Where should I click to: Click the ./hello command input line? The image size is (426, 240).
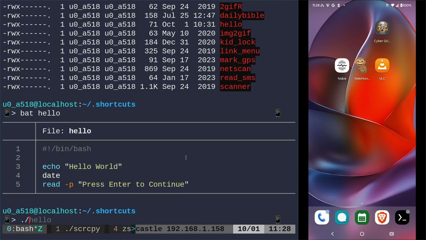tap(36, 220)
